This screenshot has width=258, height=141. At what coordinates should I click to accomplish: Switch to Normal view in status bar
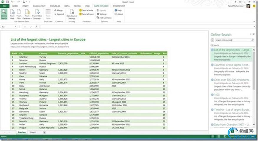click(x=213, y=137)
